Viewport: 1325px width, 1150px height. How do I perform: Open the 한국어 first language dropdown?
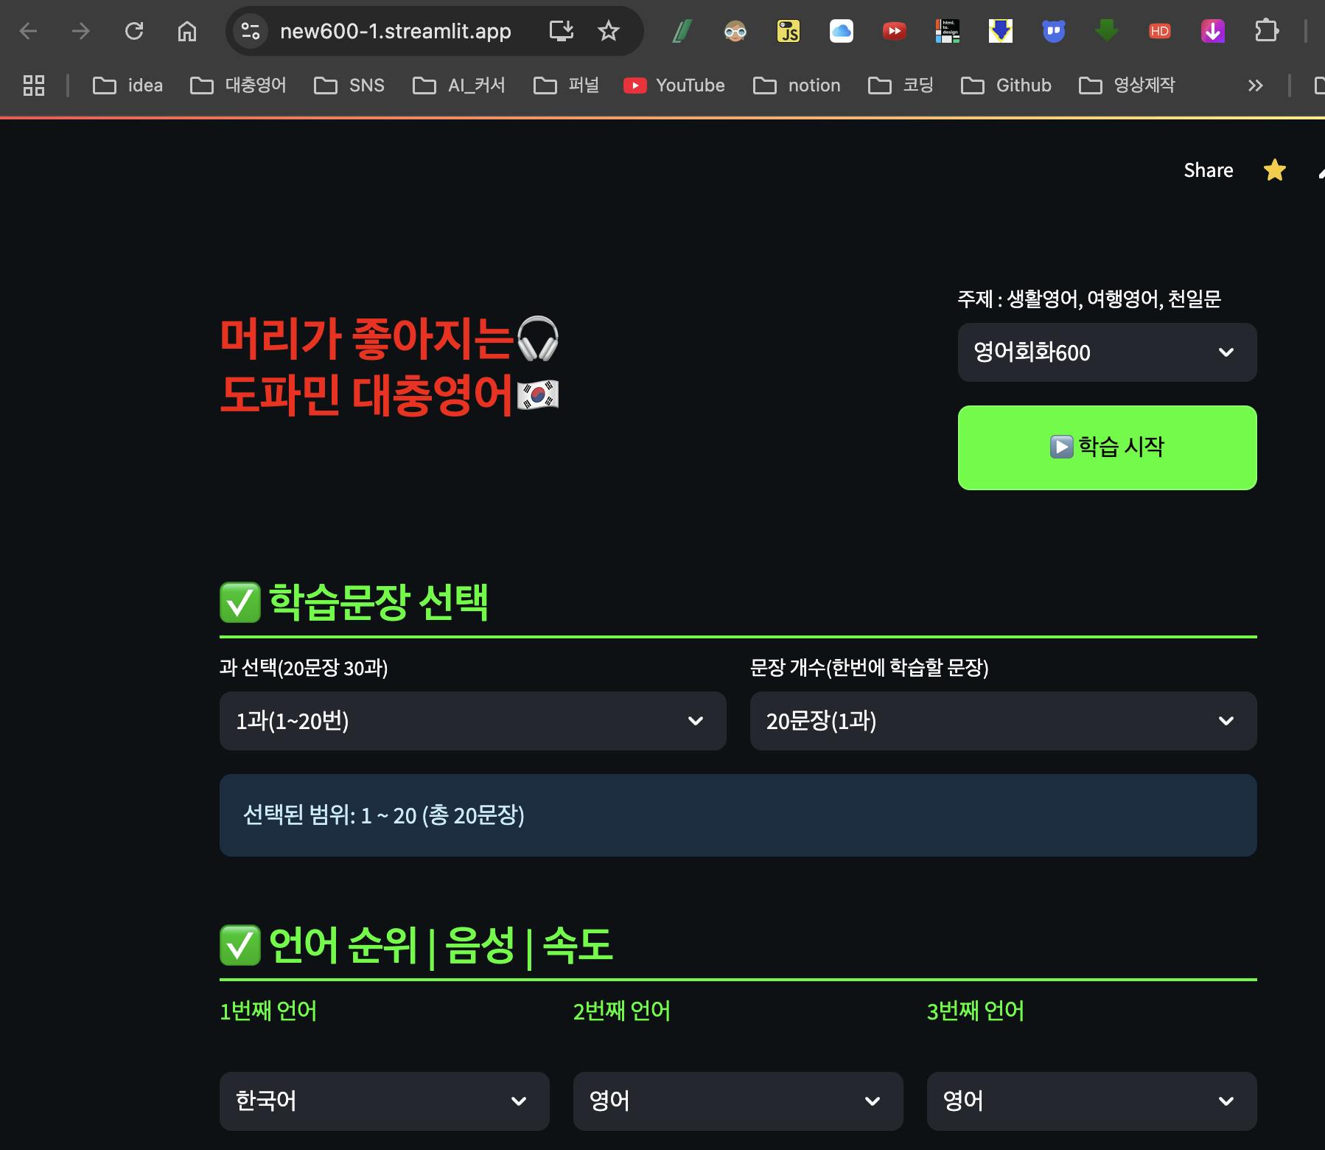click(384, 1101)
